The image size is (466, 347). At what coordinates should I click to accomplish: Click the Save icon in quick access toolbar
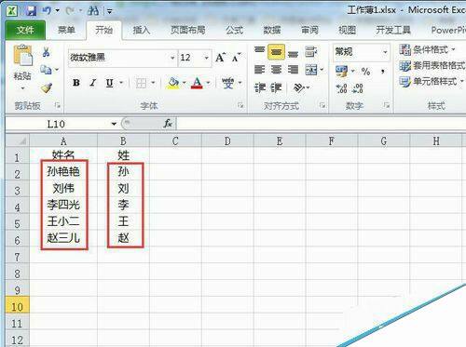click(31, 11)
